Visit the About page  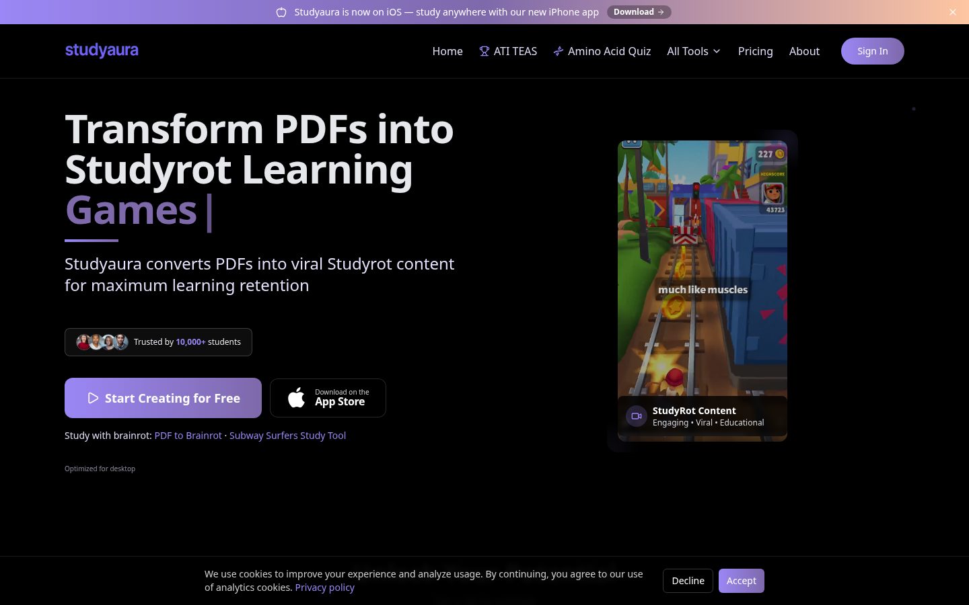(x=804, y=51)
